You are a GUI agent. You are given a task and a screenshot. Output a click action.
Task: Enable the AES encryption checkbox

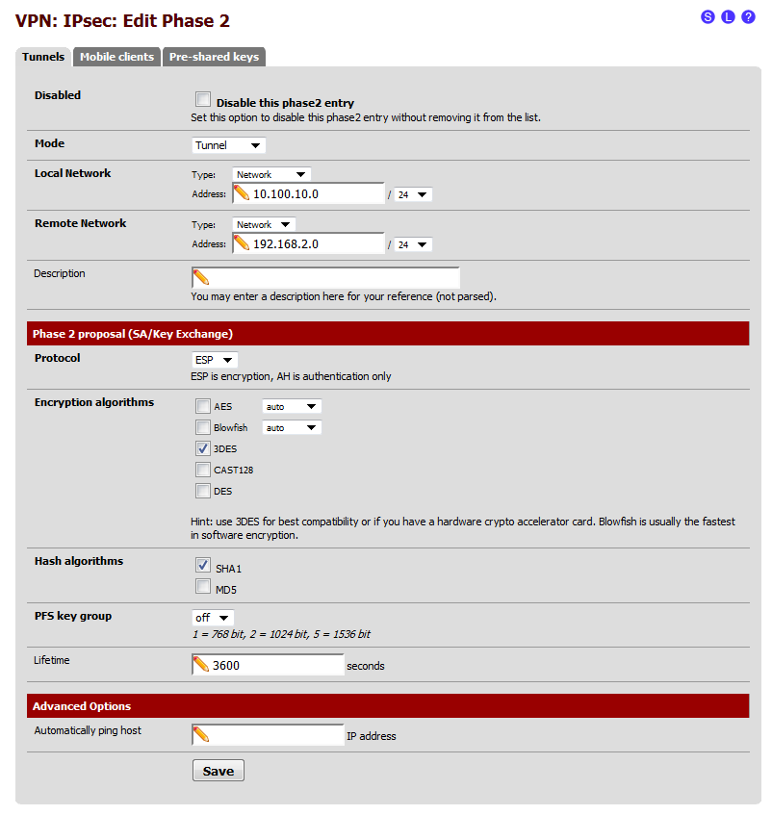click(203, 406)
